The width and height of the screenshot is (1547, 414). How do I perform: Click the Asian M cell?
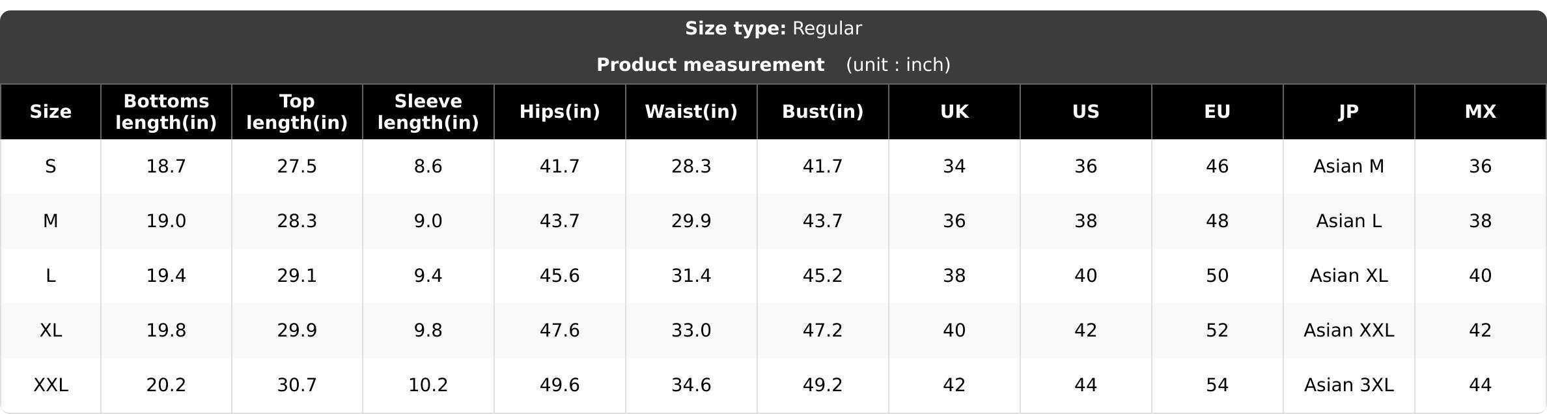click(x=1349, y=167)
